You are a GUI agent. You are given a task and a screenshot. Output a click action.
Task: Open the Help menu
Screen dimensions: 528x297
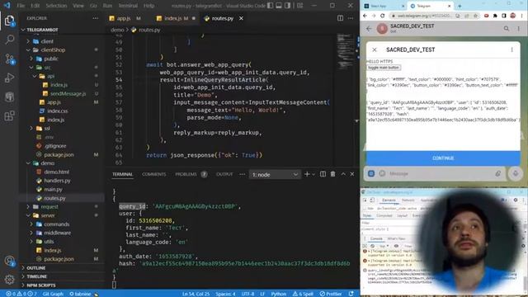(x=148, y=6)
